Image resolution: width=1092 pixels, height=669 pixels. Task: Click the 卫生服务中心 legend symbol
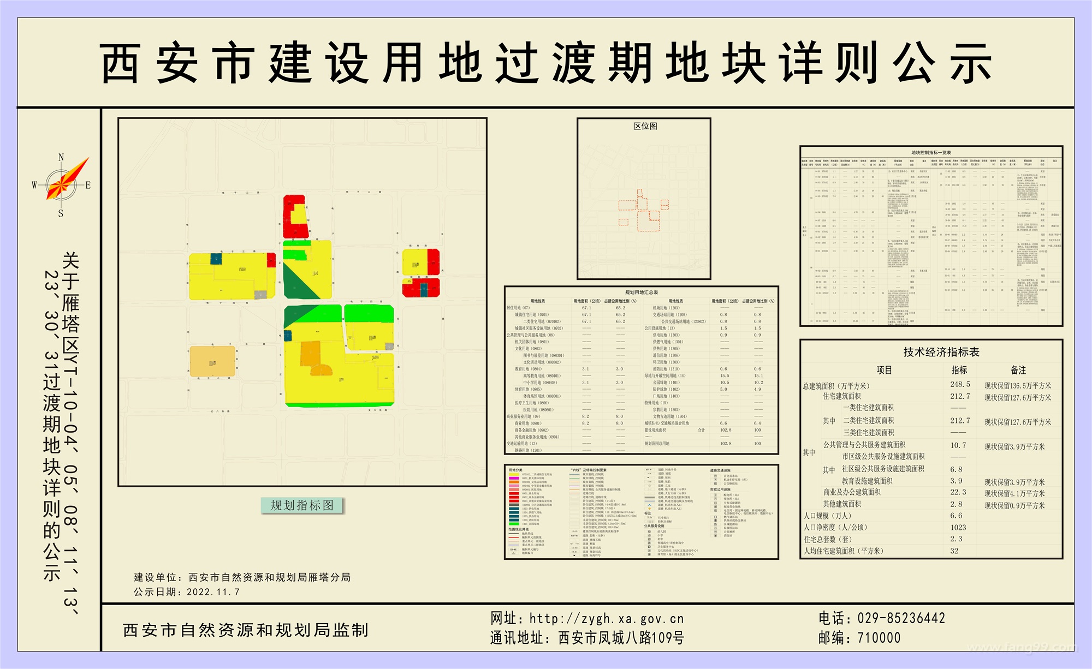point(649,547)
